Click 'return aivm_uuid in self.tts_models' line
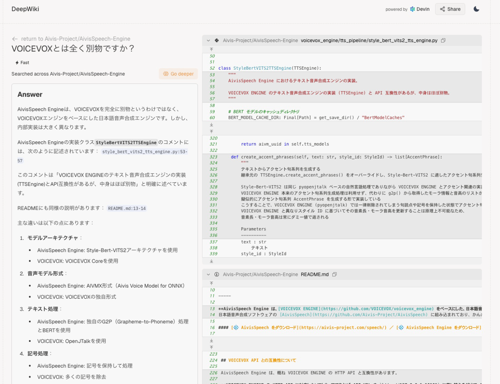 coord(285,144)
